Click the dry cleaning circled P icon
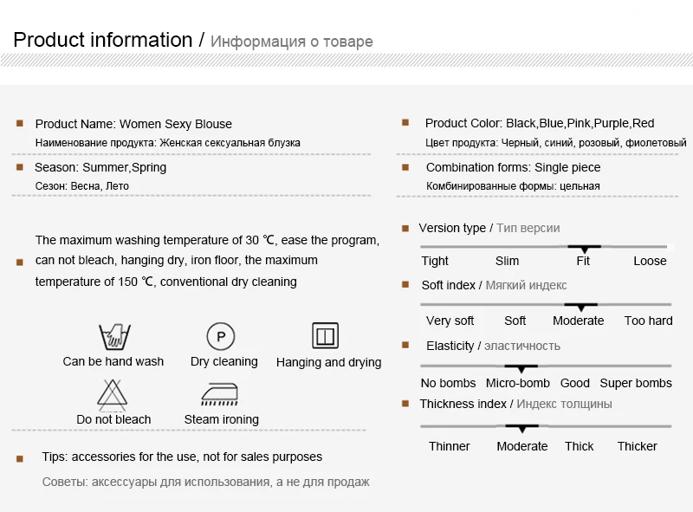 (221, 336)
